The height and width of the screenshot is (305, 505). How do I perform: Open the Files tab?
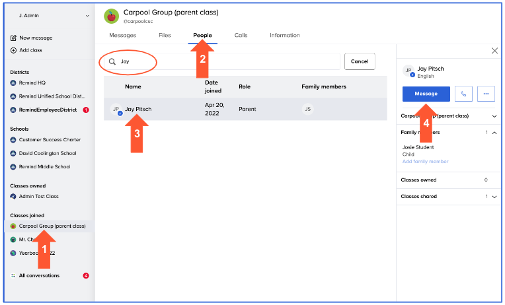coord(165,36)
